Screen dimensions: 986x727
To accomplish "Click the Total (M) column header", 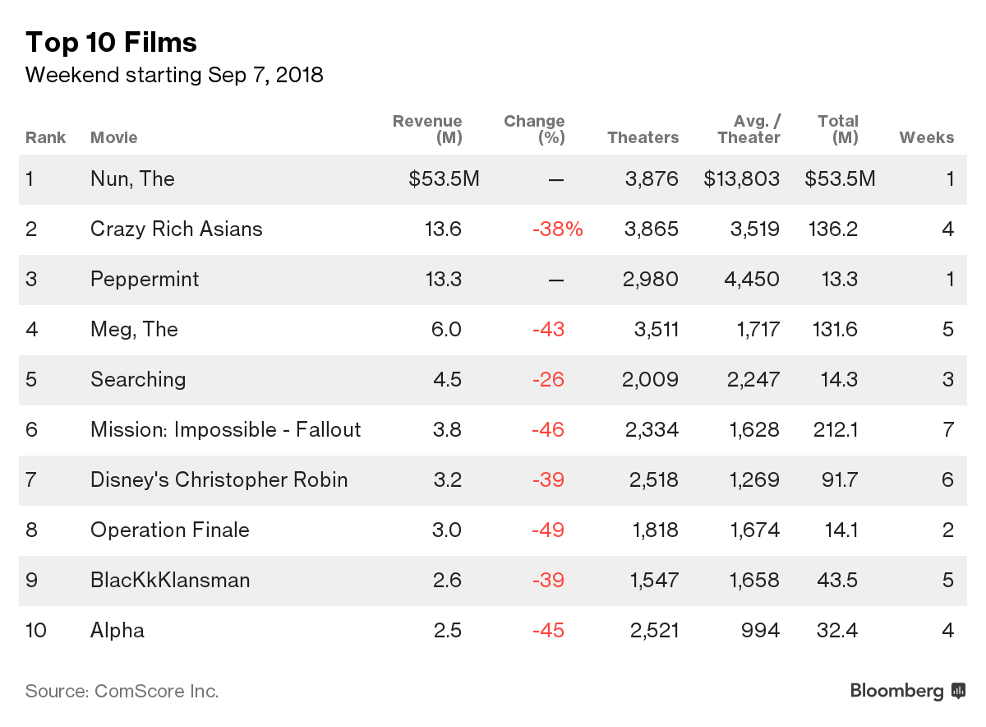I will [x=838, y=129].
